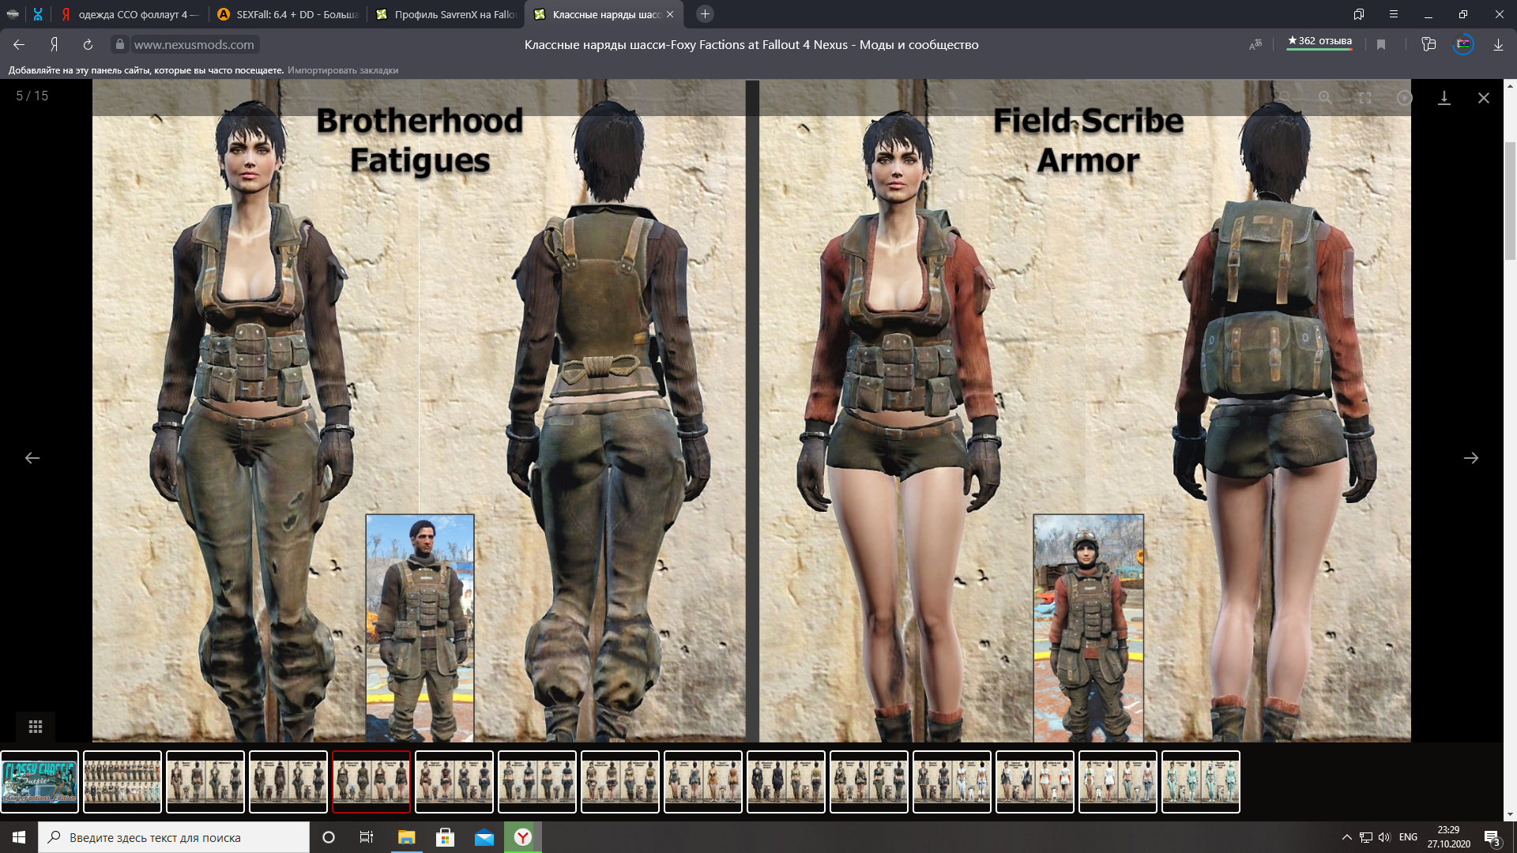Zoom in on the gallery image
Screen dimensions: 1517x853
[1325, 98]
